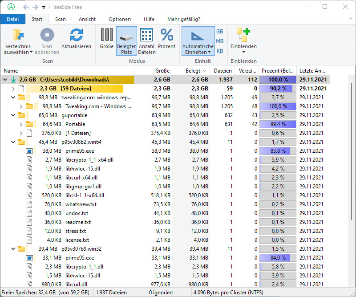Open the Mehr gefällig? section

(x=183, y=19)
